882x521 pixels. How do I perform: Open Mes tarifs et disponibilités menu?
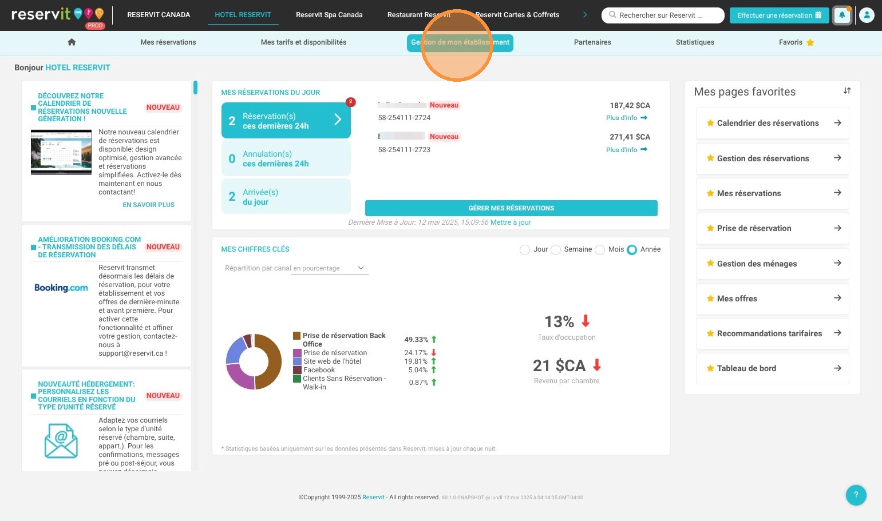pos(303,42)
